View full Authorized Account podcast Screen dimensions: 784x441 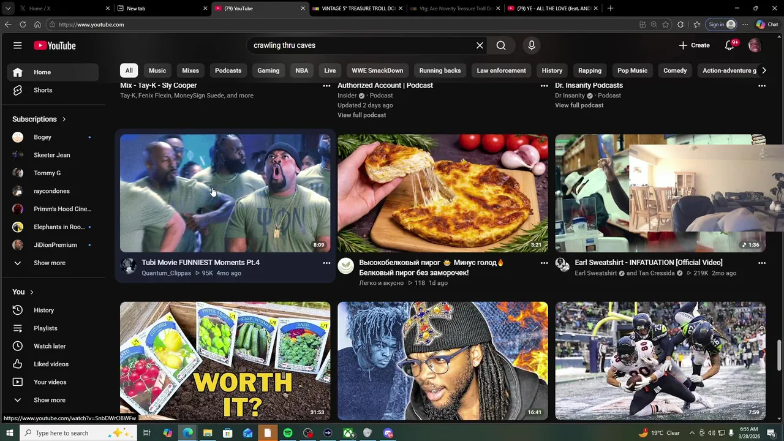(x=361, y=115)
